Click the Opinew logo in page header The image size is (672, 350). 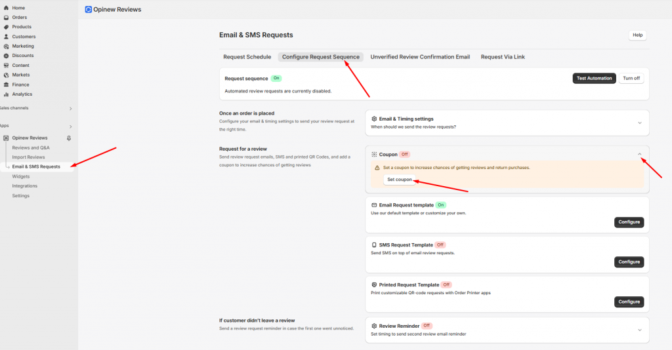[x=89, y=9]
